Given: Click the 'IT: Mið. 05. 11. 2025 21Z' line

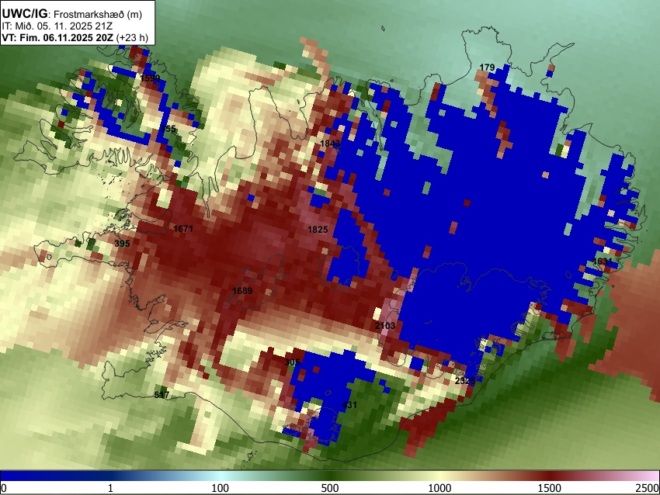Looking at the screenshot, I should point(57,26).
